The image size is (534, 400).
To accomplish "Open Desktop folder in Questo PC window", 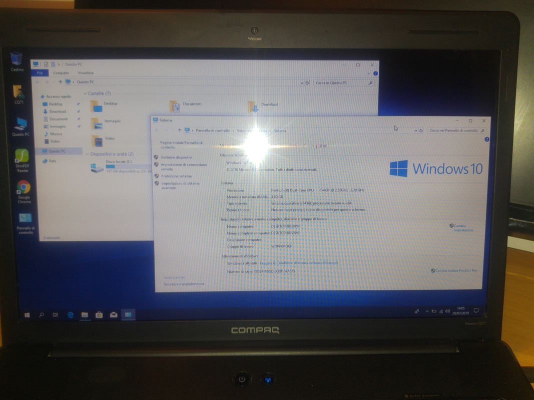I will (104, 106).
